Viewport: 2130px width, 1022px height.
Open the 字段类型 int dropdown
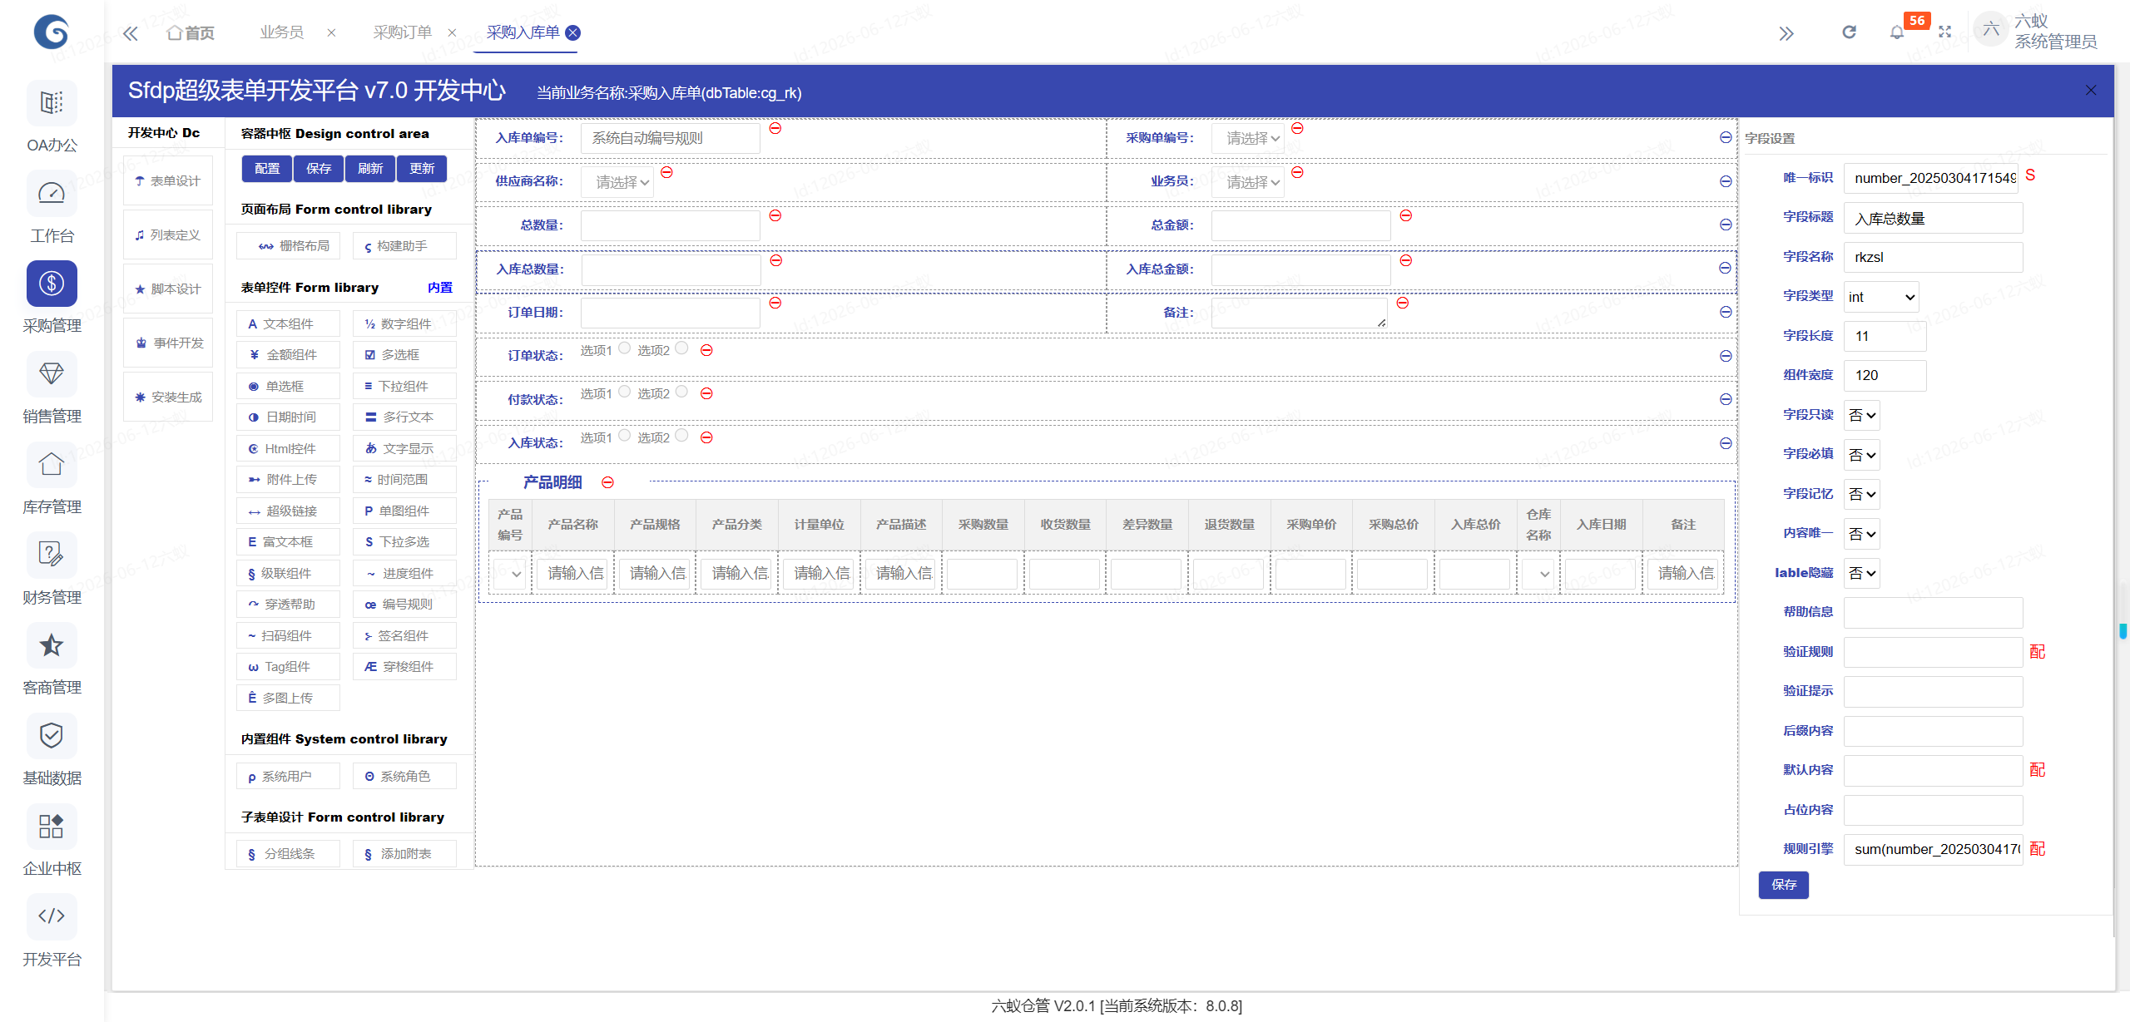pos(1881,297)
